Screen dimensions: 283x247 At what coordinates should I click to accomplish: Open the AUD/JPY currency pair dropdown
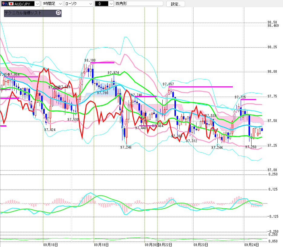[37, 4]
